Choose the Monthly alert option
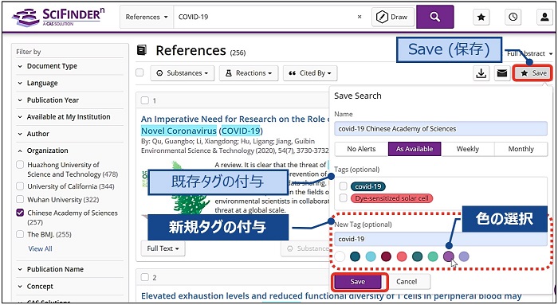 coord(521,149)
